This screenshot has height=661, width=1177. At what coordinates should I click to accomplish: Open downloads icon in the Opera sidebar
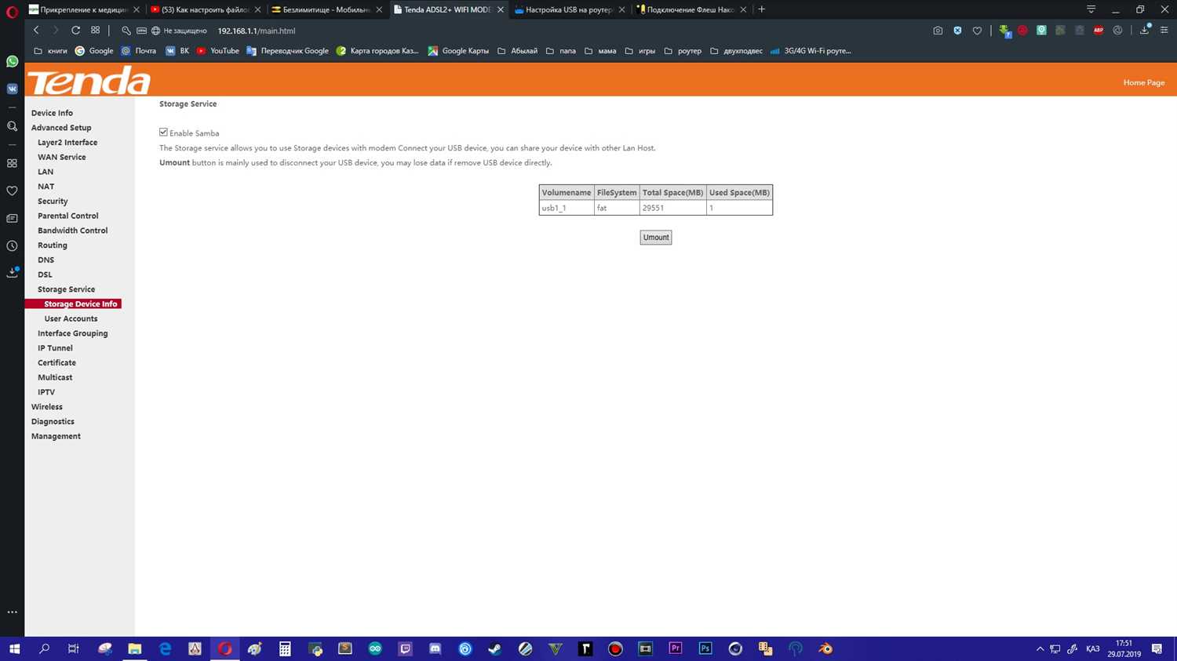click(12, 272)
